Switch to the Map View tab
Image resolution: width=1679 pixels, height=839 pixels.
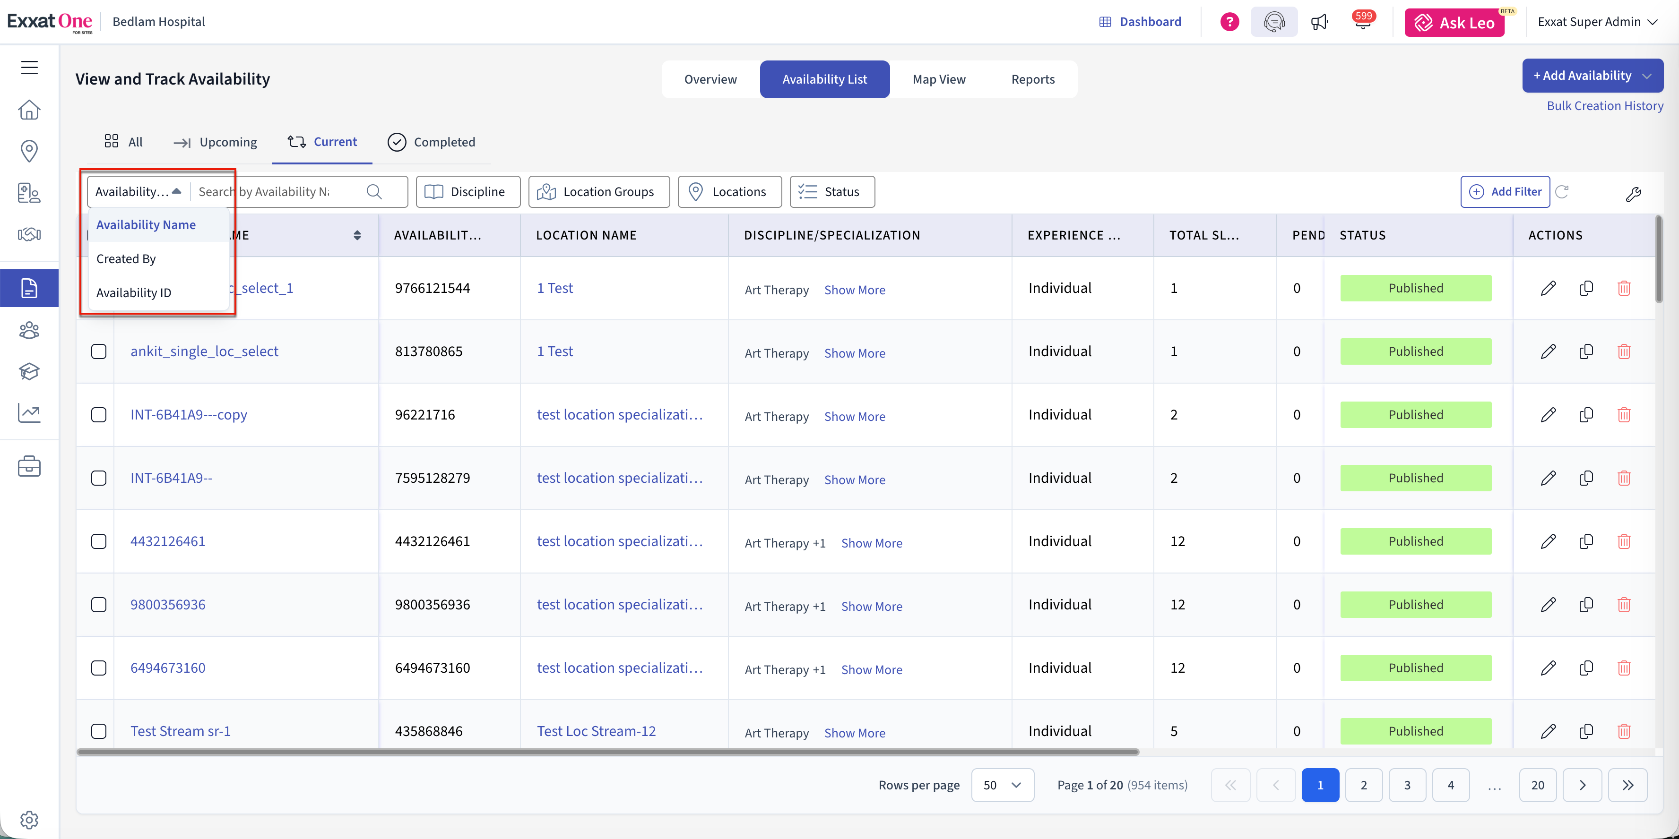[939, 79]
